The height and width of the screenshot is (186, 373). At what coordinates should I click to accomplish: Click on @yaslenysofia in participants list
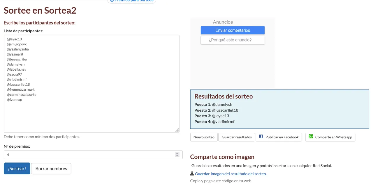[18, 49]
